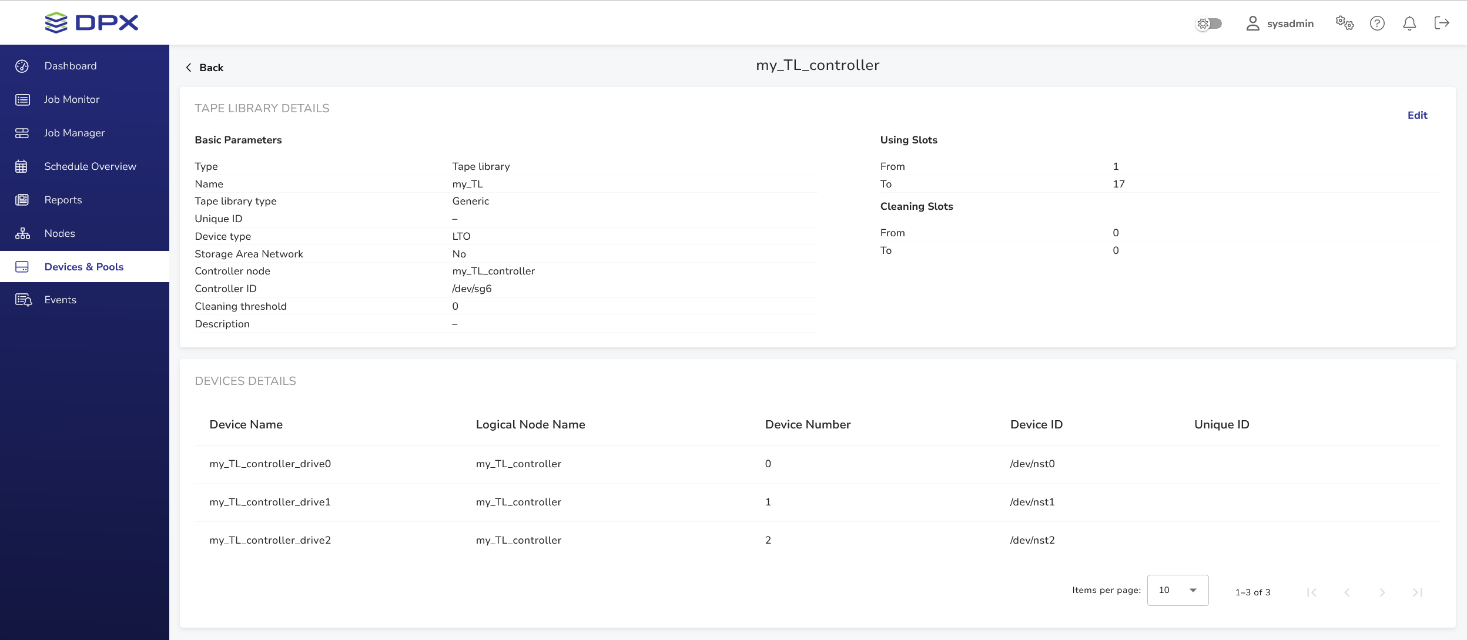Click the DPX logo
Image resolution: width=1467 pixels, height=640 pixels.
pyautogui.click(x=92, y=23)
